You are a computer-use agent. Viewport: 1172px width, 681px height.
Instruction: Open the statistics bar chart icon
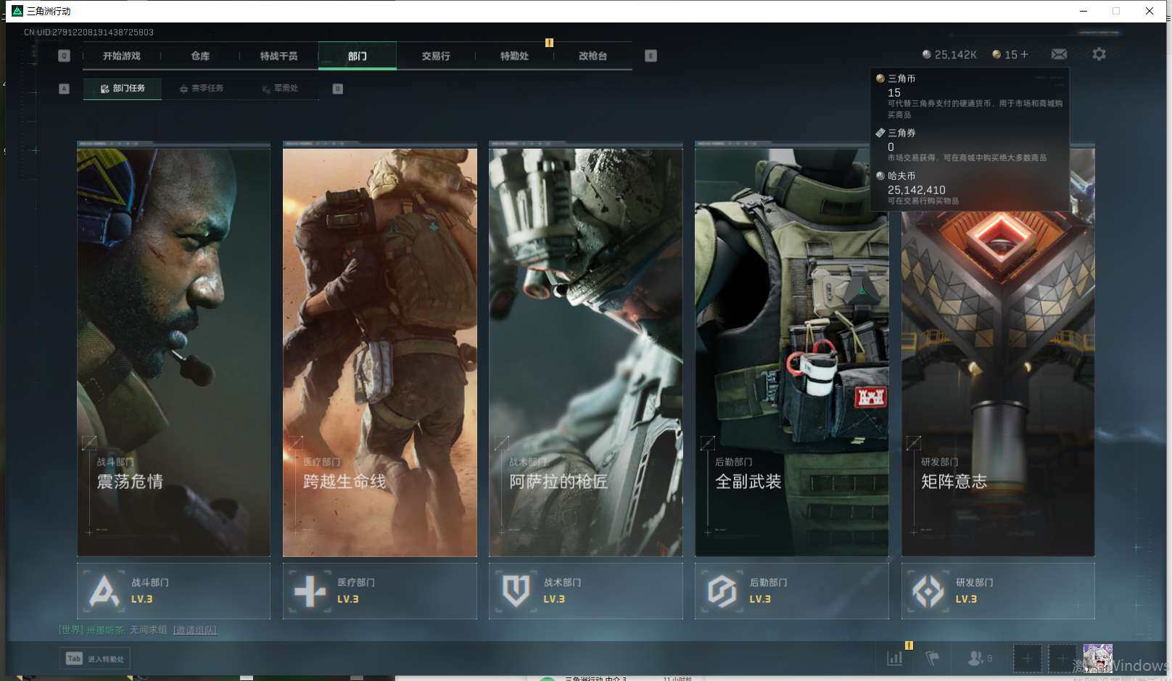click(895, 659)
